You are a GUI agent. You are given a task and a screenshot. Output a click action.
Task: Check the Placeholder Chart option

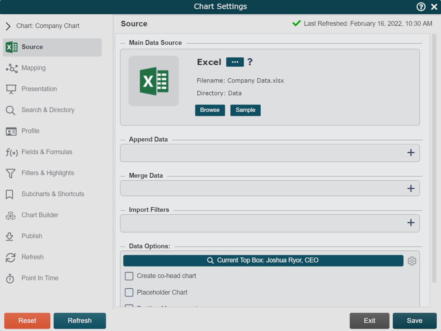[x=129, y=292]
